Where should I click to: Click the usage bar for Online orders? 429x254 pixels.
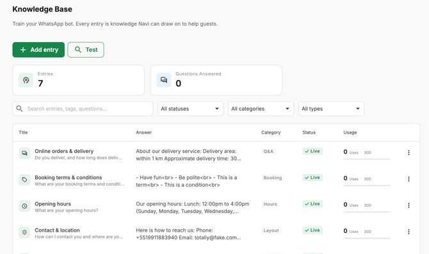click(x=367, y=159)
